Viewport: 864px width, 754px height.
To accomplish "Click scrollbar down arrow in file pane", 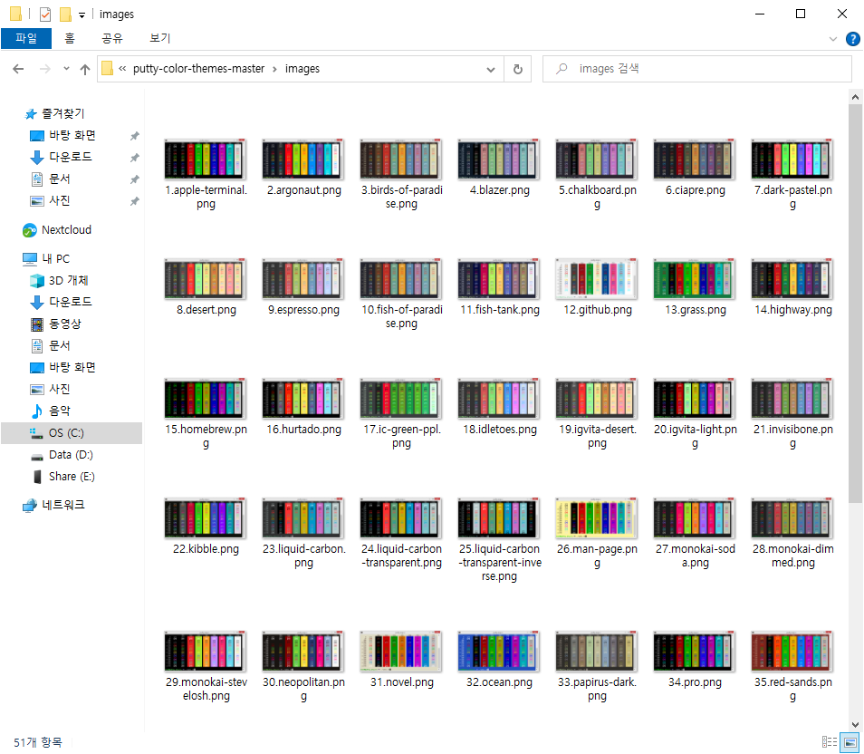I will click(855, 725).
